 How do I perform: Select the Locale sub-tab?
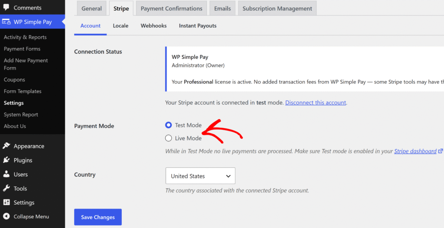(121, 26)
